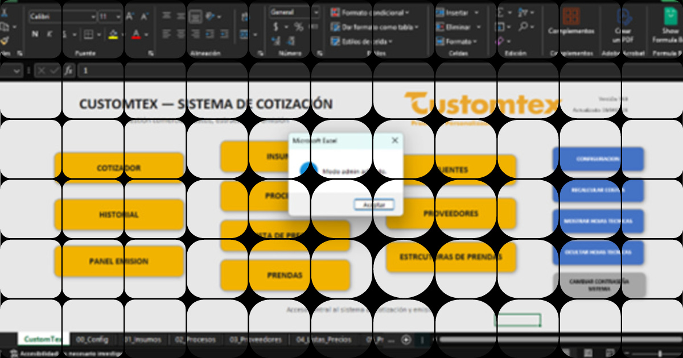Image resolution: width=683 pixels, height=358 pixels.
Task: Switch to the 04_Listas_Precios sheet tab
Action: point(323,340)
